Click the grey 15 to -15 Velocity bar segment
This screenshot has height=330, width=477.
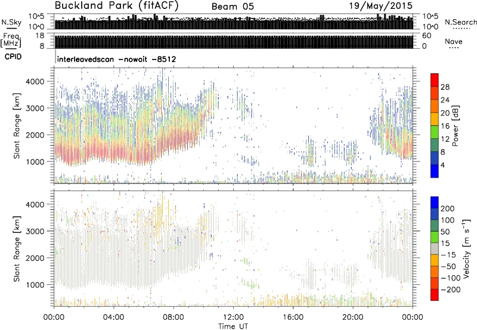pos(435,249)
